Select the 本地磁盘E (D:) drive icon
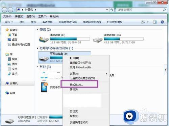Screen dimensions: 169x126 point(98,40)
